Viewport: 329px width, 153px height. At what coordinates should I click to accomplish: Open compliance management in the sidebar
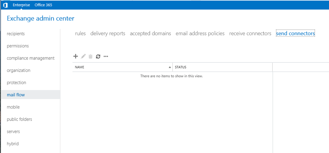tap(31, 58)
